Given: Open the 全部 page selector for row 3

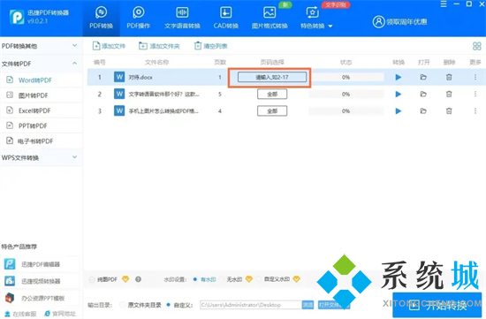Looking at the screenshot, I should click(x=272, y=111).
